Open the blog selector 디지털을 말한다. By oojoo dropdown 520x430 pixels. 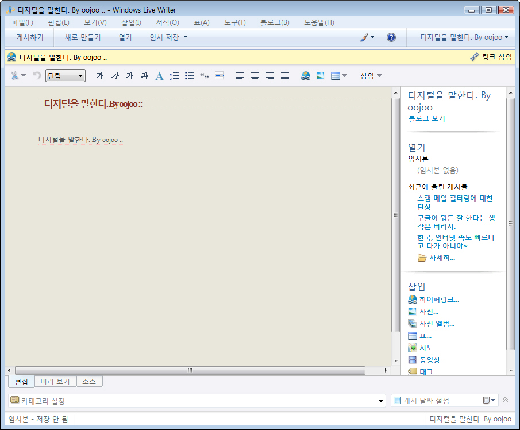[x=464, y=37]
